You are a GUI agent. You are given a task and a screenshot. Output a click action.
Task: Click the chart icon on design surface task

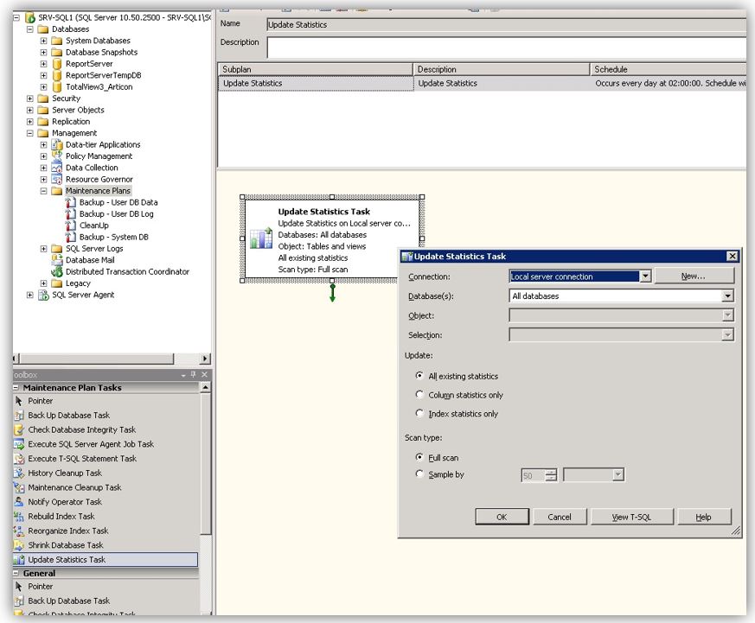pos(261,238)
